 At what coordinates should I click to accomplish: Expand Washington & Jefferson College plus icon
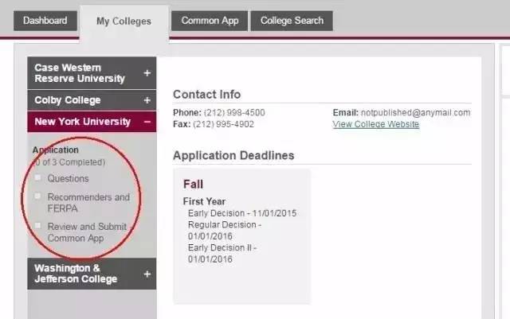(147, 274)
